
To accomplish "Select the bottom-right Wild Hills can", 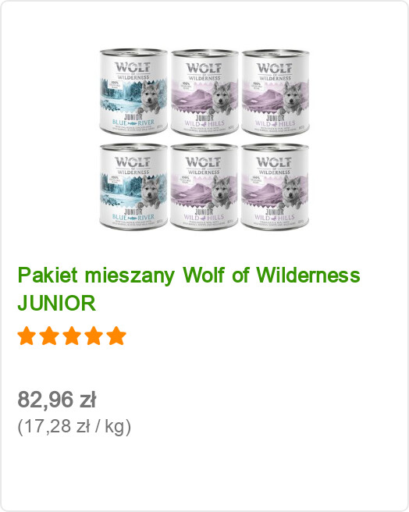I will pos(275,187).
